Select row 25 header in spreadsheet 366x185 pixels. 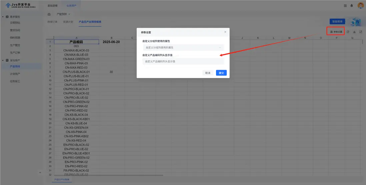click(x=50, y=145)
